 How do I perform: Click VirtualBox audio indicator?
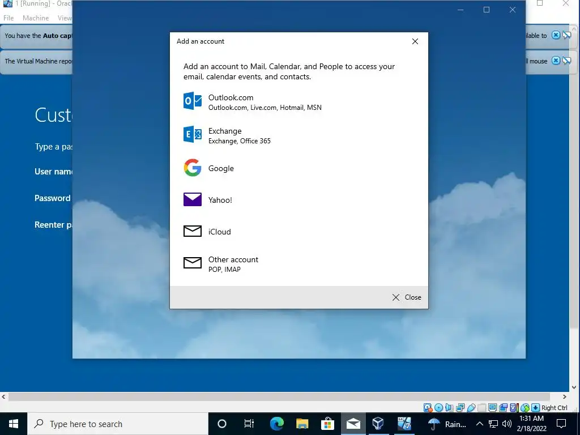pos(449,408)
